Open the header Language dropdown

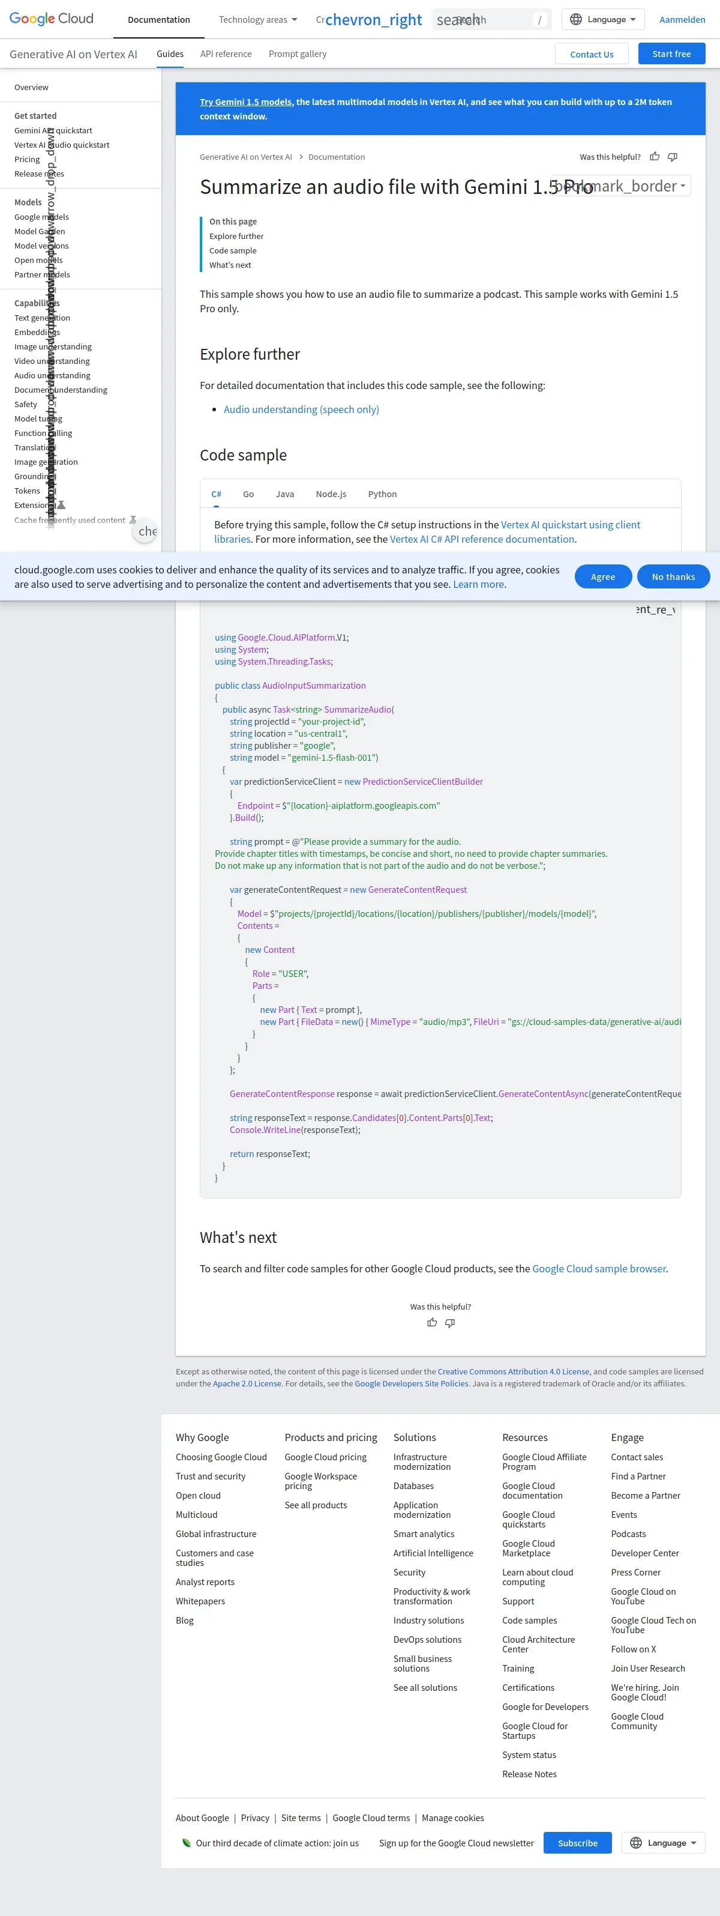(604, 19)
